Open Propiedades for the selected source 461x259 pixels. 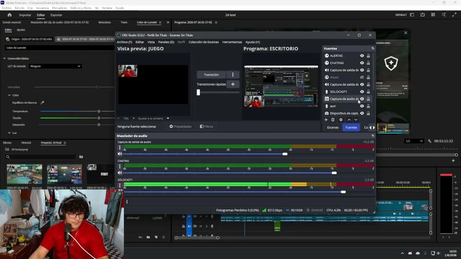tap(180, 127)
